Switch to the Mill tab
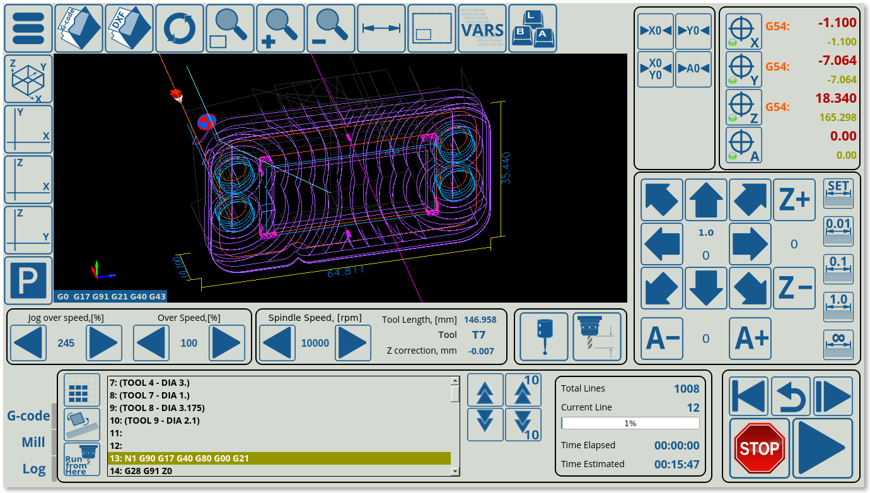This screenshot has width=870, height=493. [33, 442]
